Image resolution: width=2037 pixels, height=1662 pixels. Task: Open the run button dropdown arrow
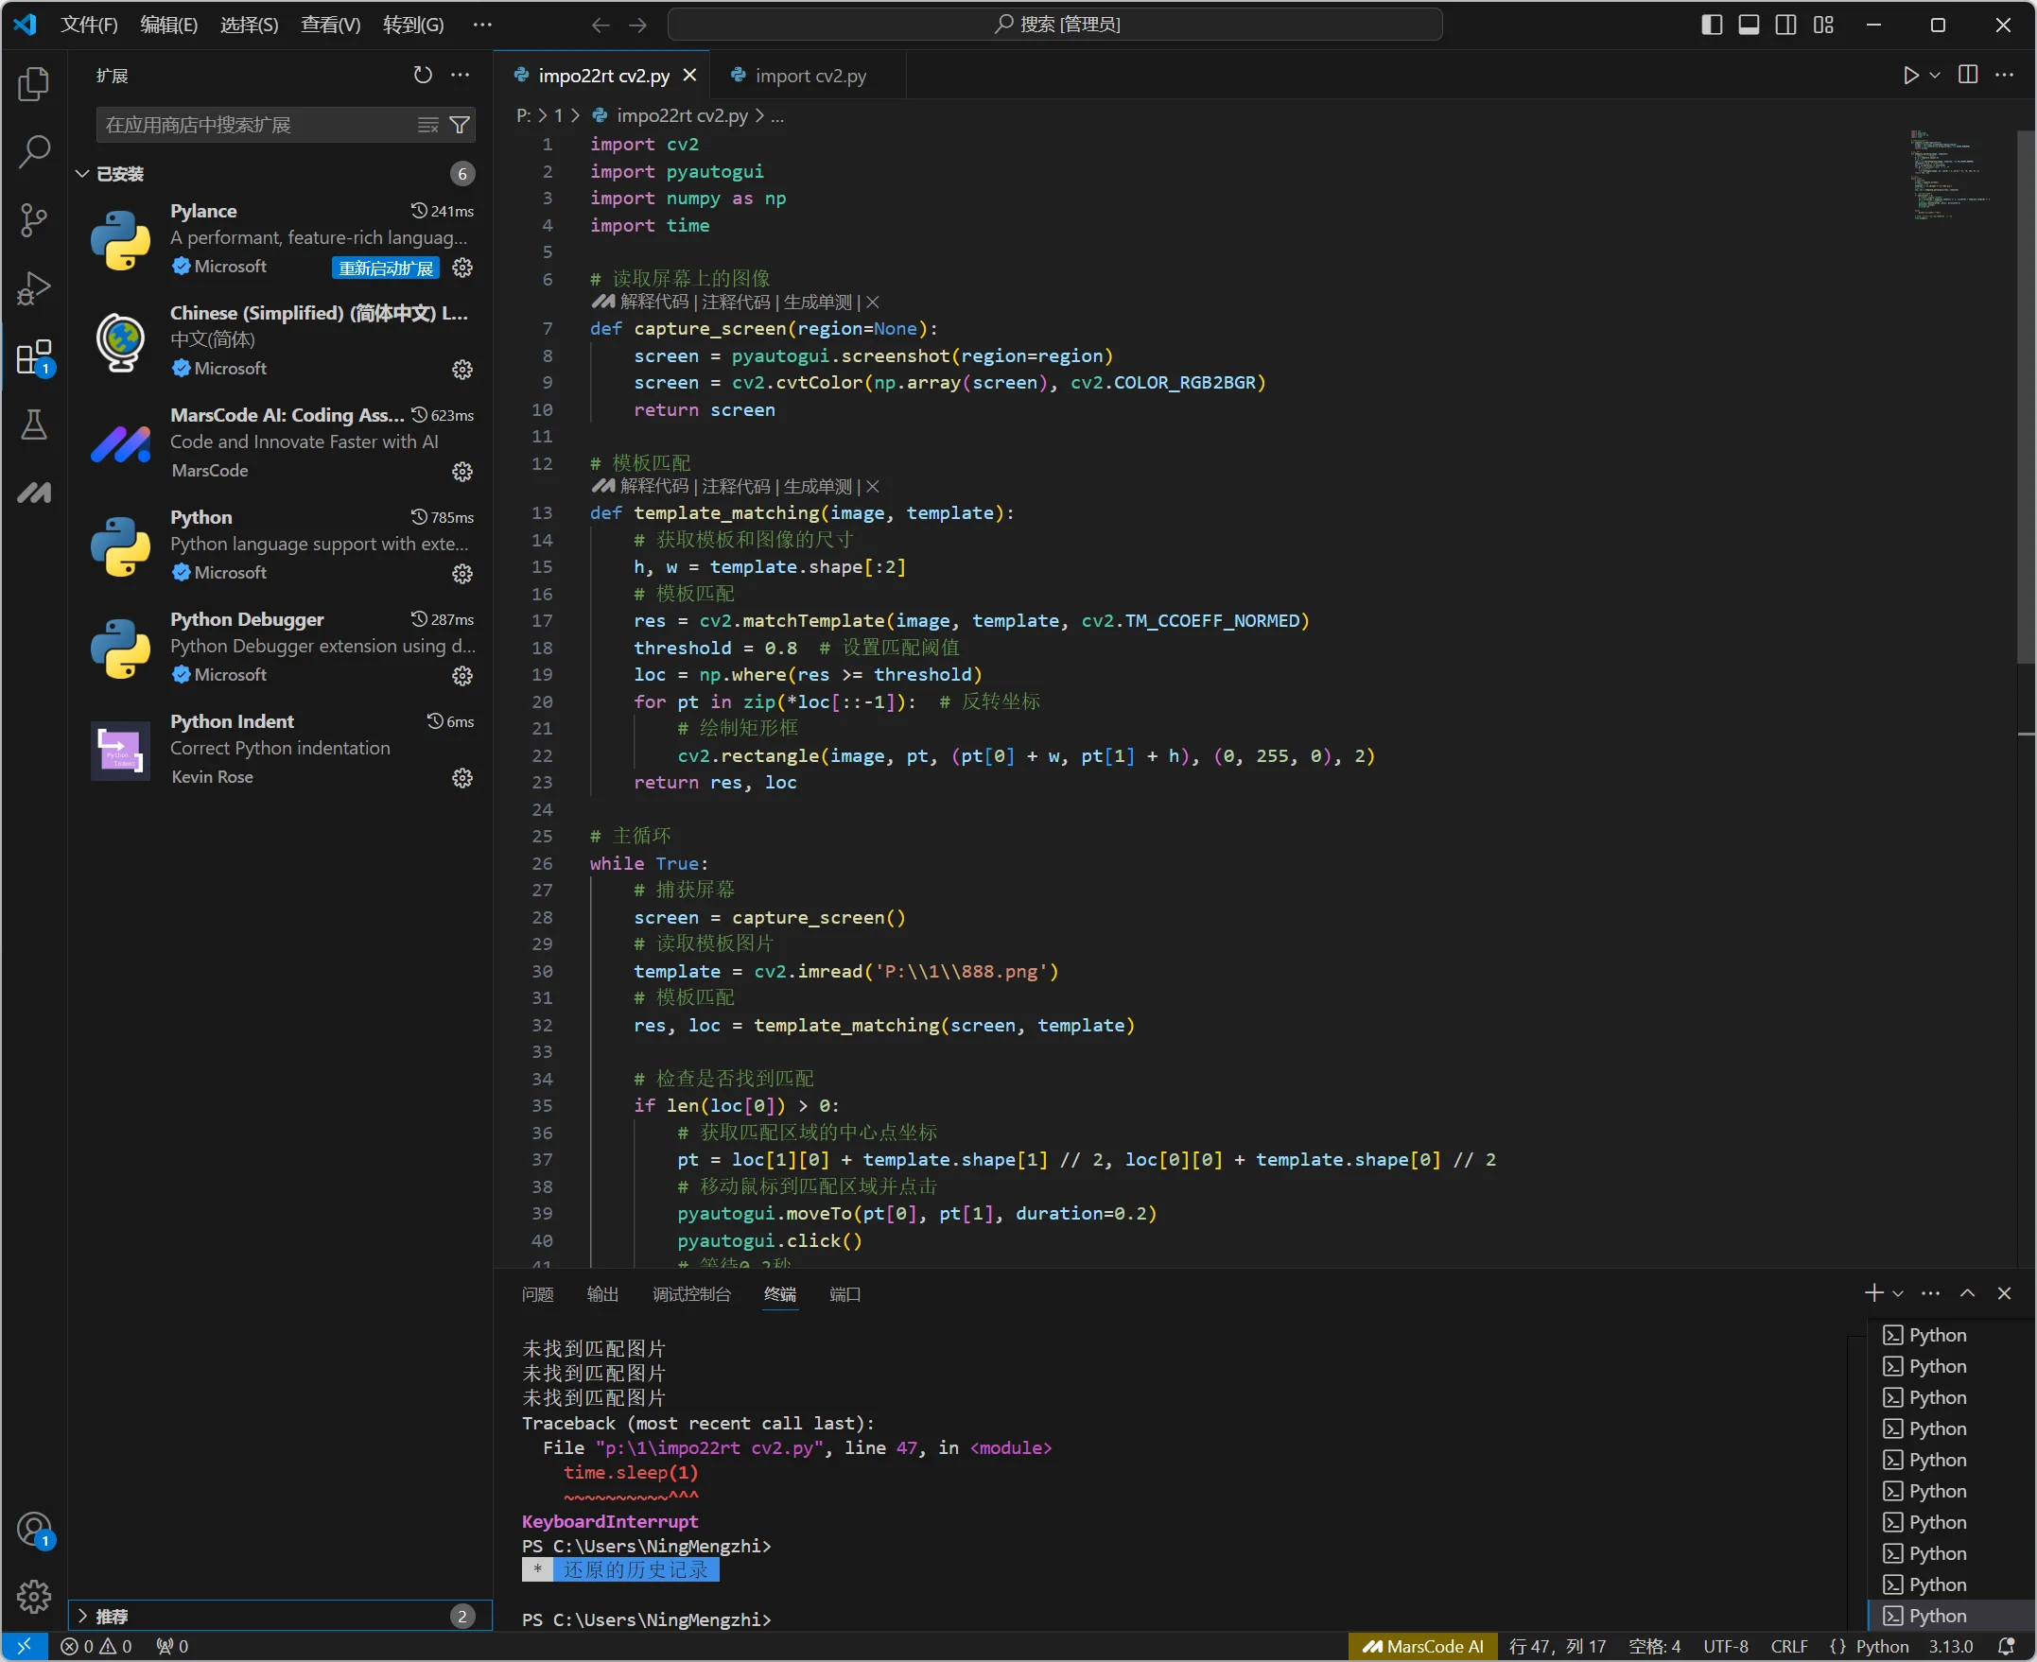(x=1936, y=75)
